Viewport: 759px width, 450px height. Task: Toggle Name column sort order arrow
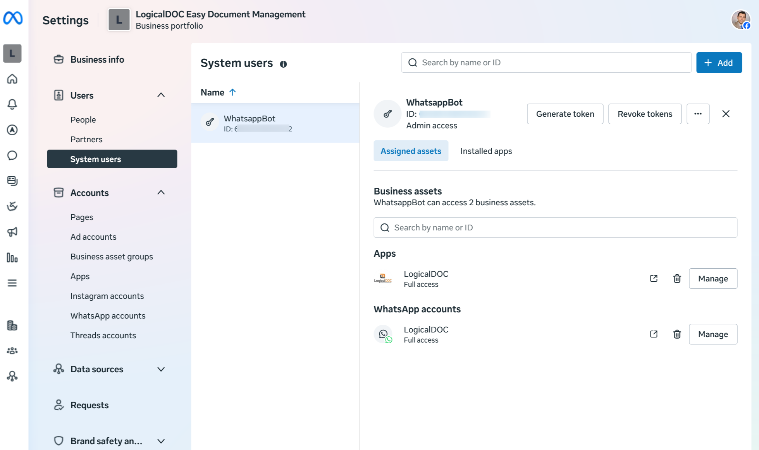pos(232,92)
